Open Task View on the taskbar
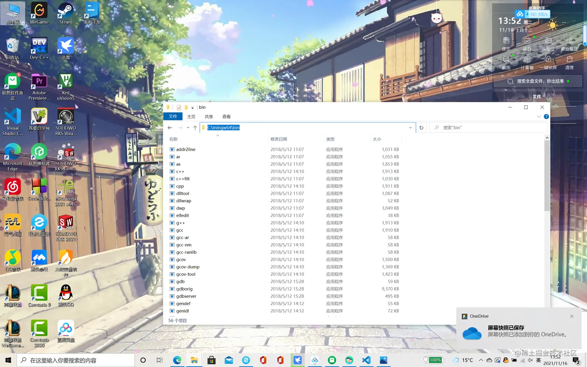This screenshot has height=367, width=587. [x=160, y=360]
